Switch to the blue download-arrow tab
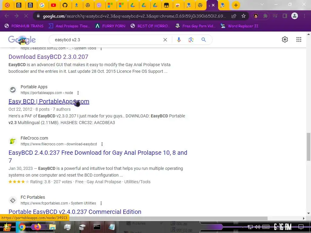The width and height of the screenshot is (311, 233). 76,5
